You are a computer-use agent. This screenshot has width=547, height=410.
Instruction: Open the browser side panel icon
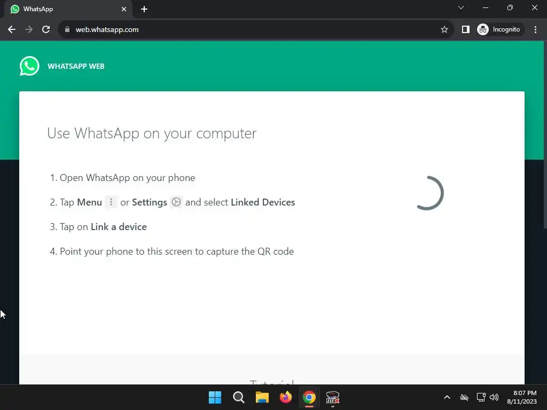point(465,30)
